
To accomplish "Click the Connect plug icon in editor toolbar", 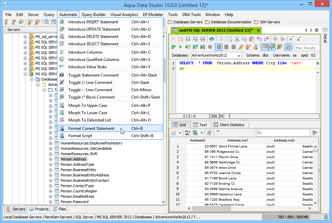I will (241, 47).
